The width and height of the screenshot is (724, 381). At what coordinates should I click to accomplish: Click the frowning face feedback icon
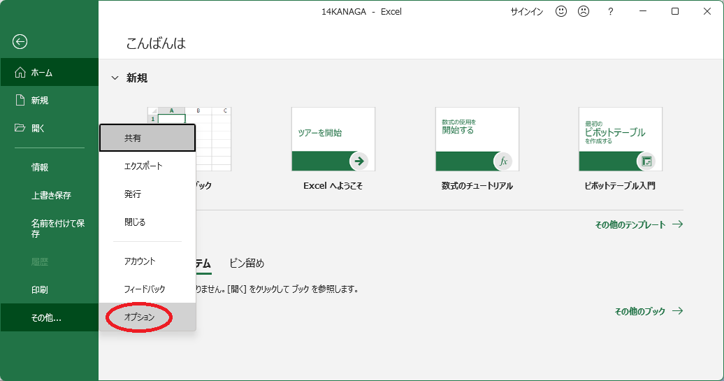(x=584, y=12)
